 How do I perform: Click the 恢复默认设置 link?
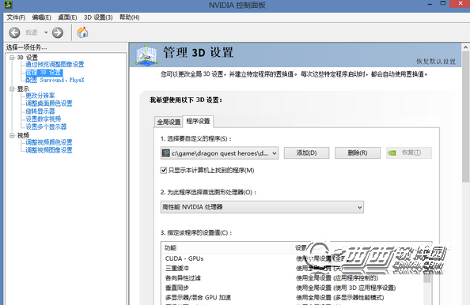(x=436, y=62)
